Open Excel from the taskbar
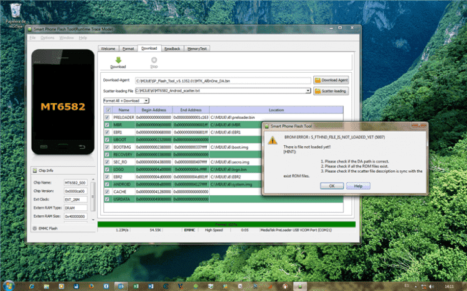The height and width of the screenshot is (291, 467). point(136,286)
